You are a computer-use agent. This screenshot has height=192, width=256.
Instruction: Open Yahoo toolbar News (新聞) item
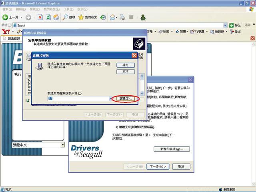pyautogui.click(x=164, y=31)
